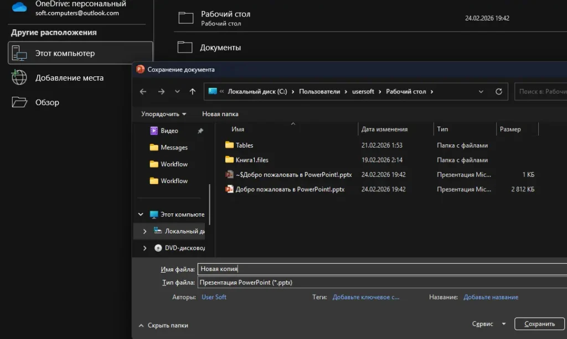Image resolution: width=567 pixels, height=339 pixels.
Task: Go up one folder level arrow
Action: [x=193, y=92]
